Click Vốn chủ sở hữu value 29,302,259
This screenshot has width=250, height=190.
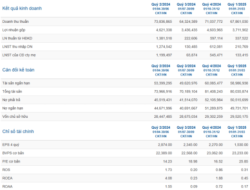click(x=214, y=116)
